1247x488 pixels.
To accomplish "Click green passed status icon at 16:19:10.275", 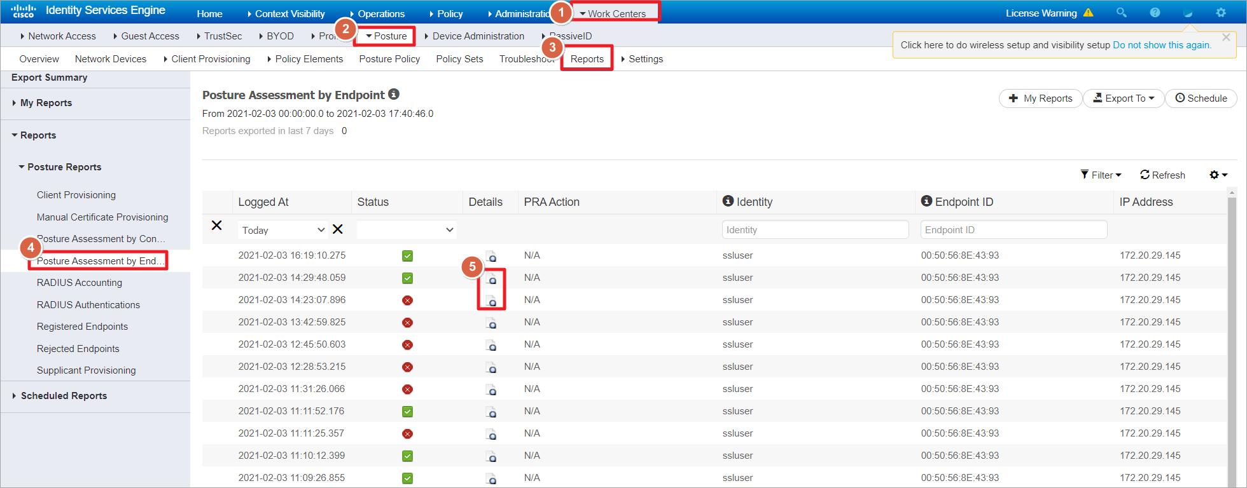I will (x=408, y=256).
